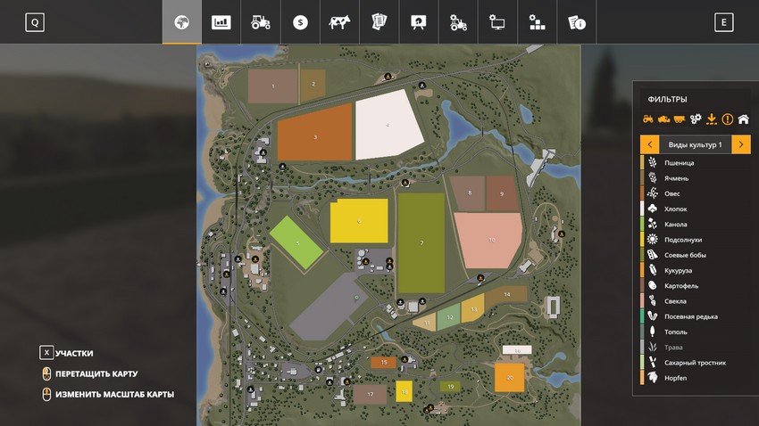Open the prices chart tab
This screenshot has width=759, height=426.
(x=221, y=22)
